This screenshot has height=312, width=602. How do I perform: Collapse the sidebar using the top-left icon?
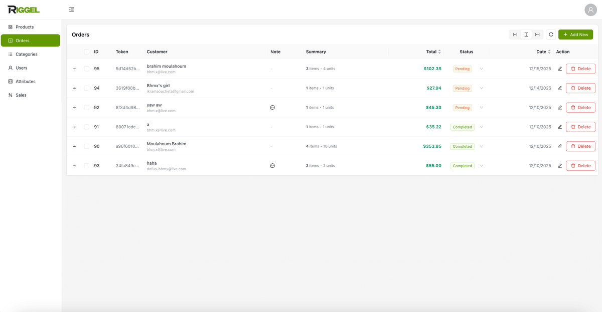(x=71, y=9)
